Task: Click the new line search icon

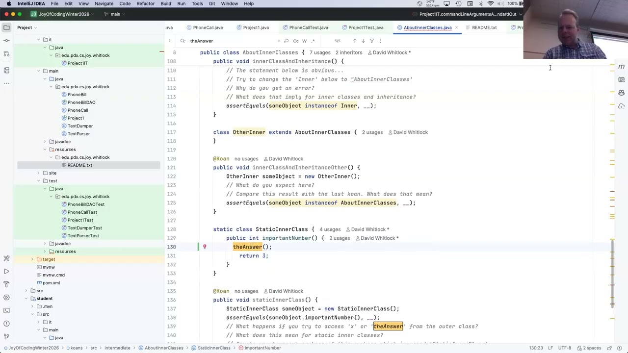Action: pos(286,41)
